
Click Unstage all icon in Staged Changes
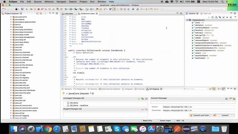click(x=146, y=109)
